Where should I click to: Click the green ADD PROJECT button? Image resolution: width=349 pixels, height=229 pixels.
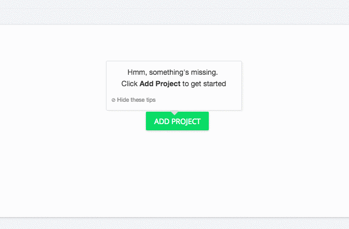click(177, 121)
